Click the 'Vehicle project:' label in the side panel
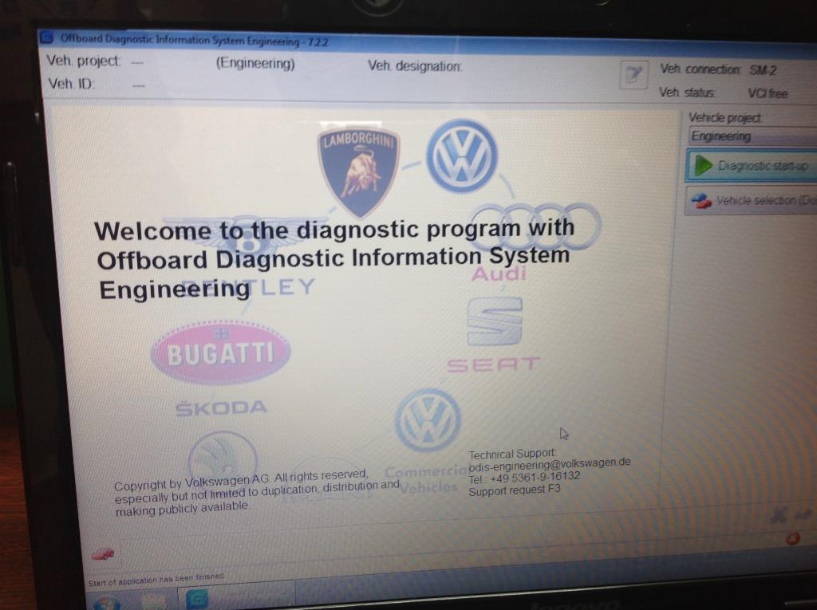 tap(724, 118)
